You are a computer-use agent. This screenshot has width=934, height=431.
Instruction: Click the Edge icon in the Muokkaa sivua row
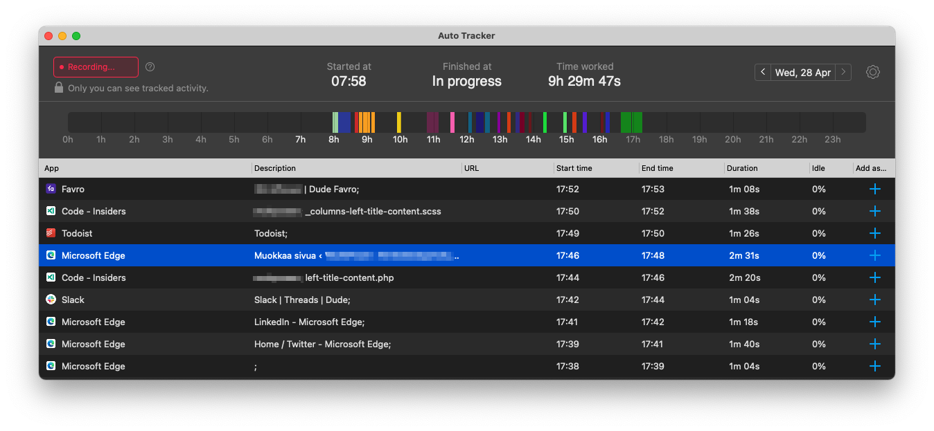51,255
